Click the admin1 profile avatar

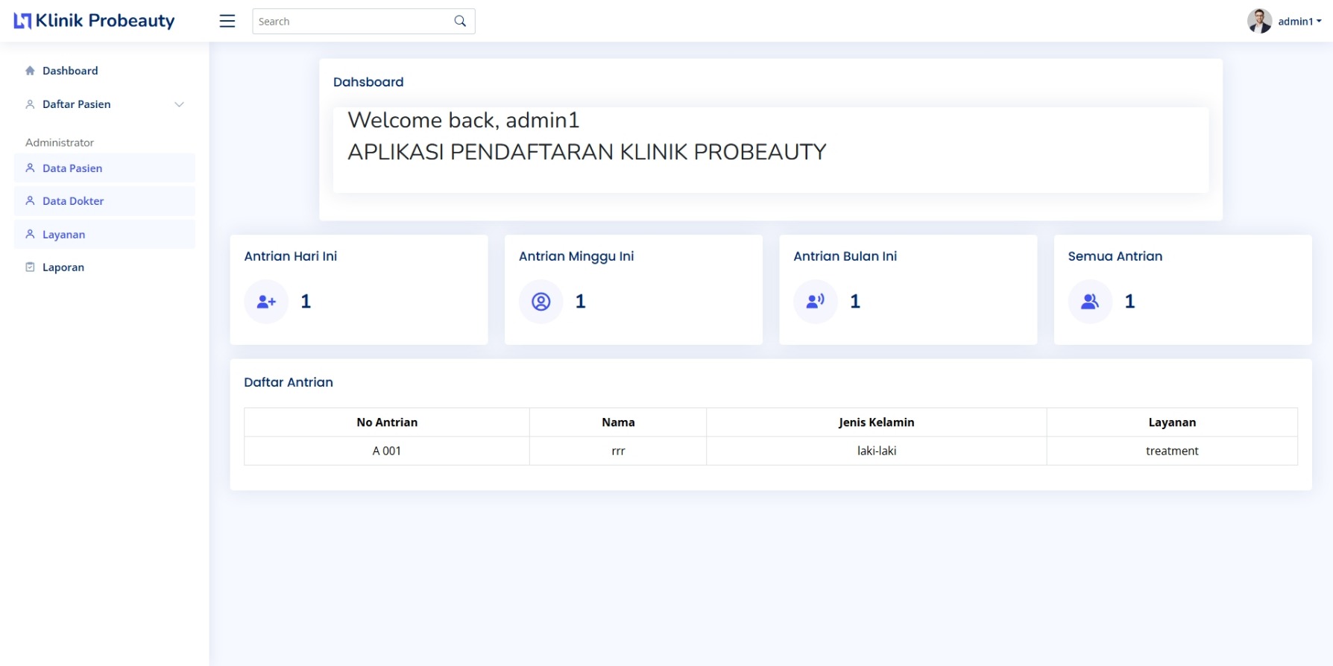click(x=1259, y=21)
